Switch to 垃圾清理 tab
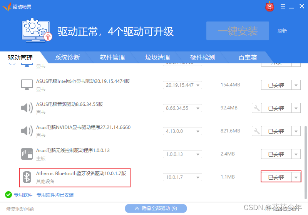Image resolution: width=308 pixels, height=215 pixels. coord(157,57)
